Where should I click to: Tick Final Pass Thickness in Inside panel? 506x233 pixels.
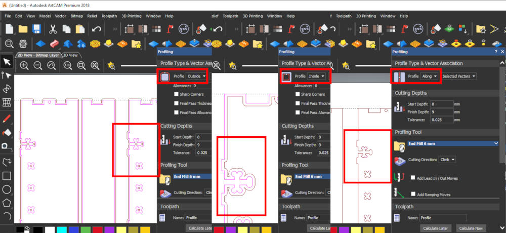[x=298, y=103]
